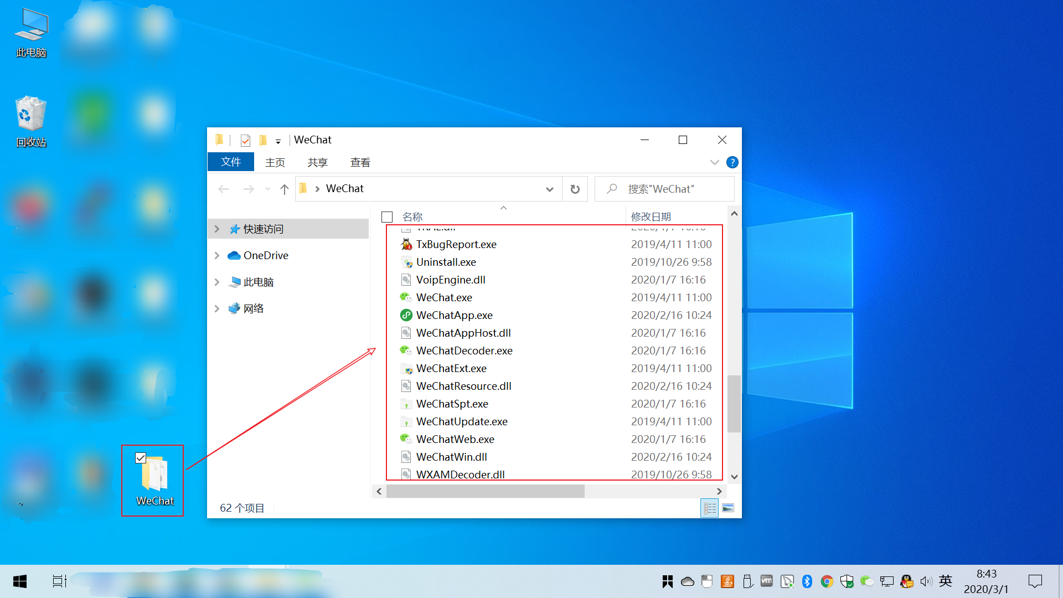
Task: Expand the 快速访问 tree node
Action: click(217, 229)
